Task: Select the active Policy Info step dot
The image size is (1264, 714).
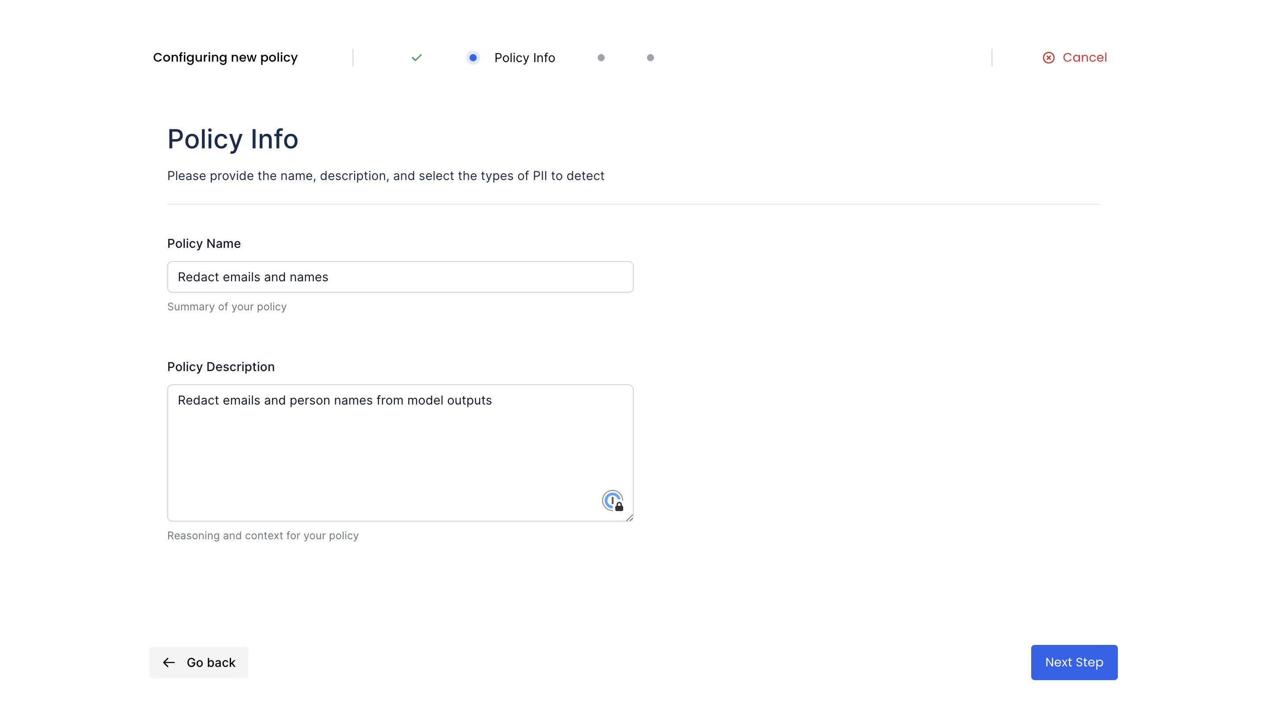Action: [x=473, y=58]
